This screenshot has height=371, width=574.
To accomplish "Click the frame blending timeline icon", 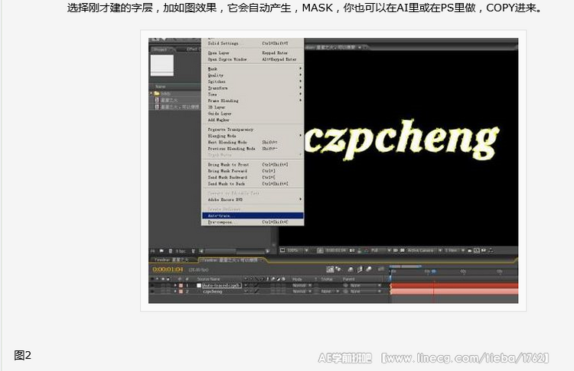I will [360, 269].
